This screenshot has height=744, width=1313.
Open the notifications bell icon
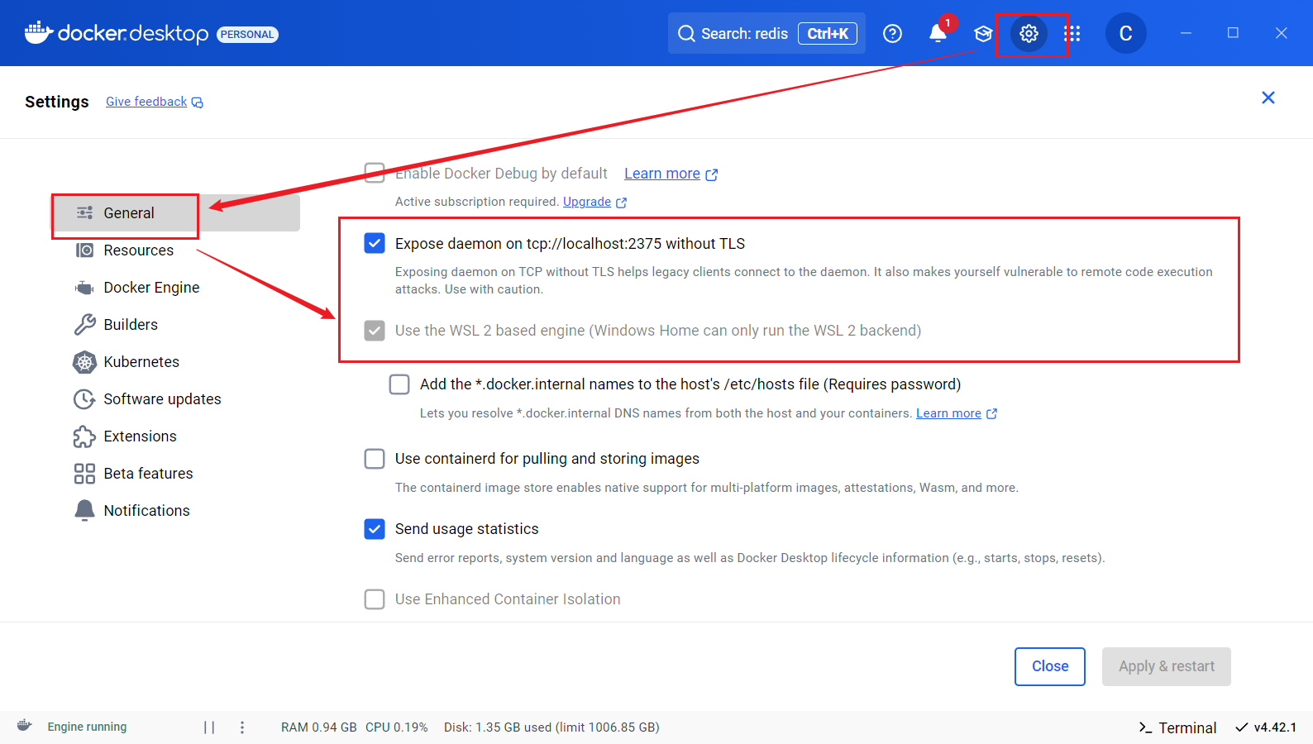[x=938, y=34]
